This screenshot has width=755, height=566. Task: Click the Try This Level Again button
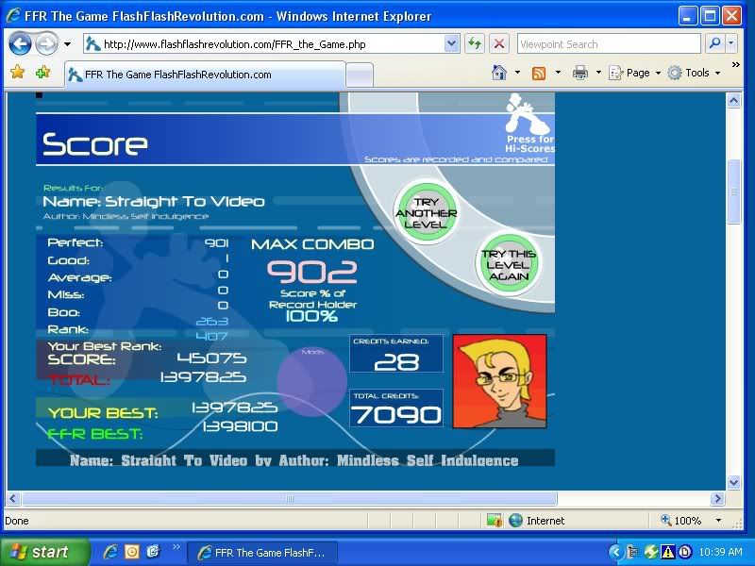508,266
